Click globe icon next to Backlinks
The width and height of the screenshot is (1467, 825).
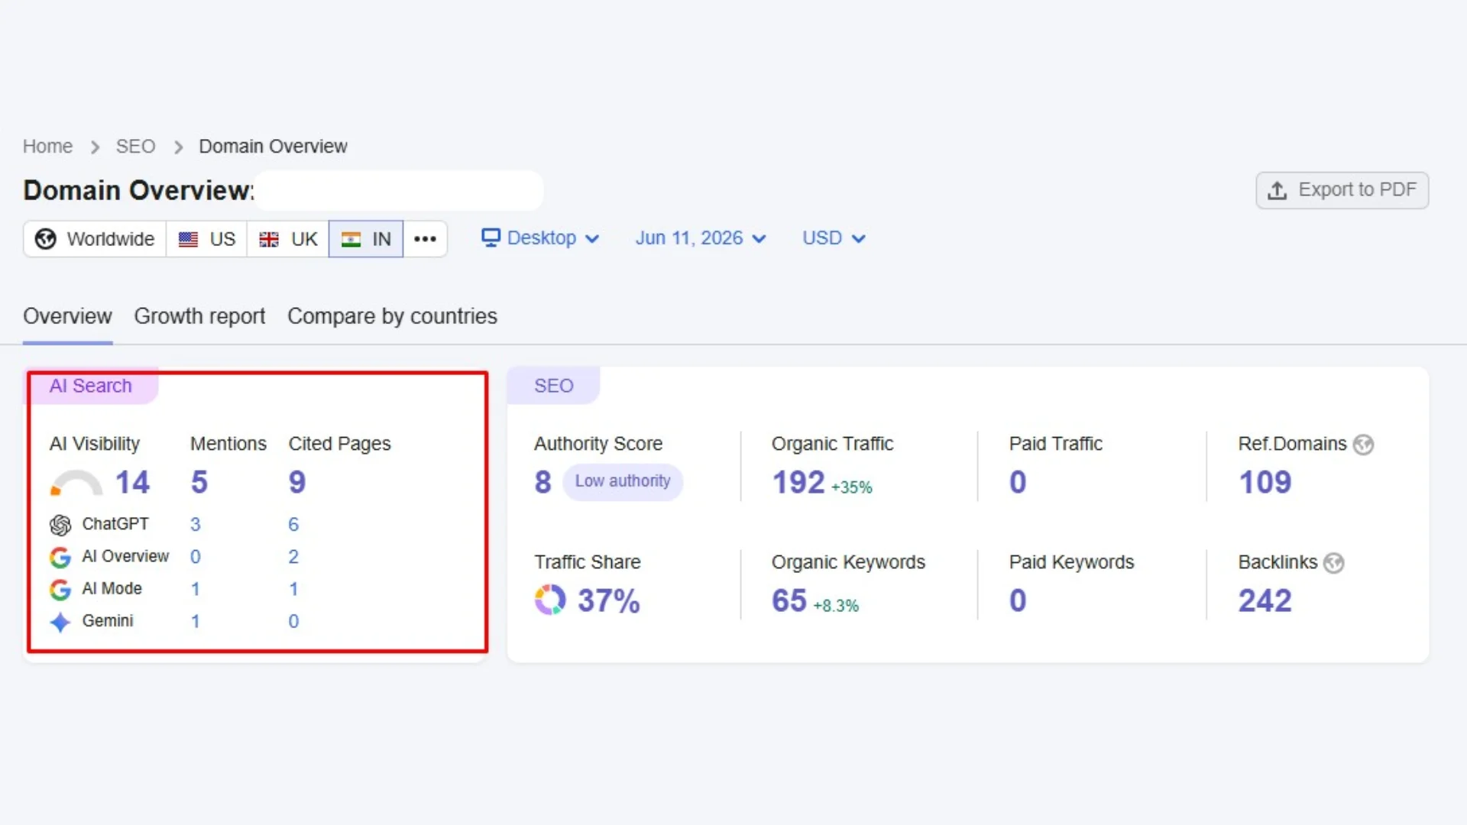click(1334, 563)
